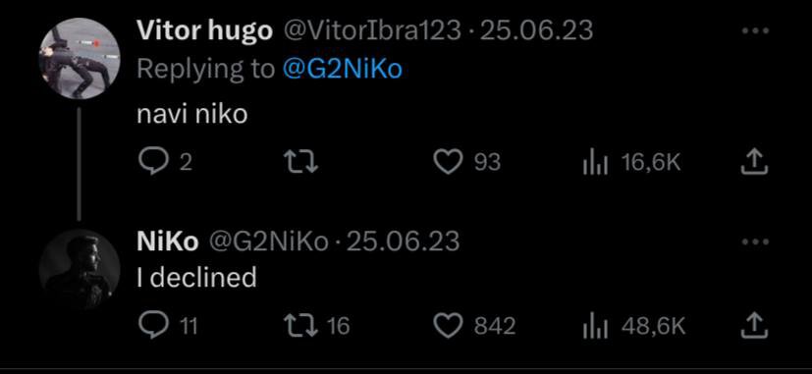Like NiKo's "I declined" reply

448,326
